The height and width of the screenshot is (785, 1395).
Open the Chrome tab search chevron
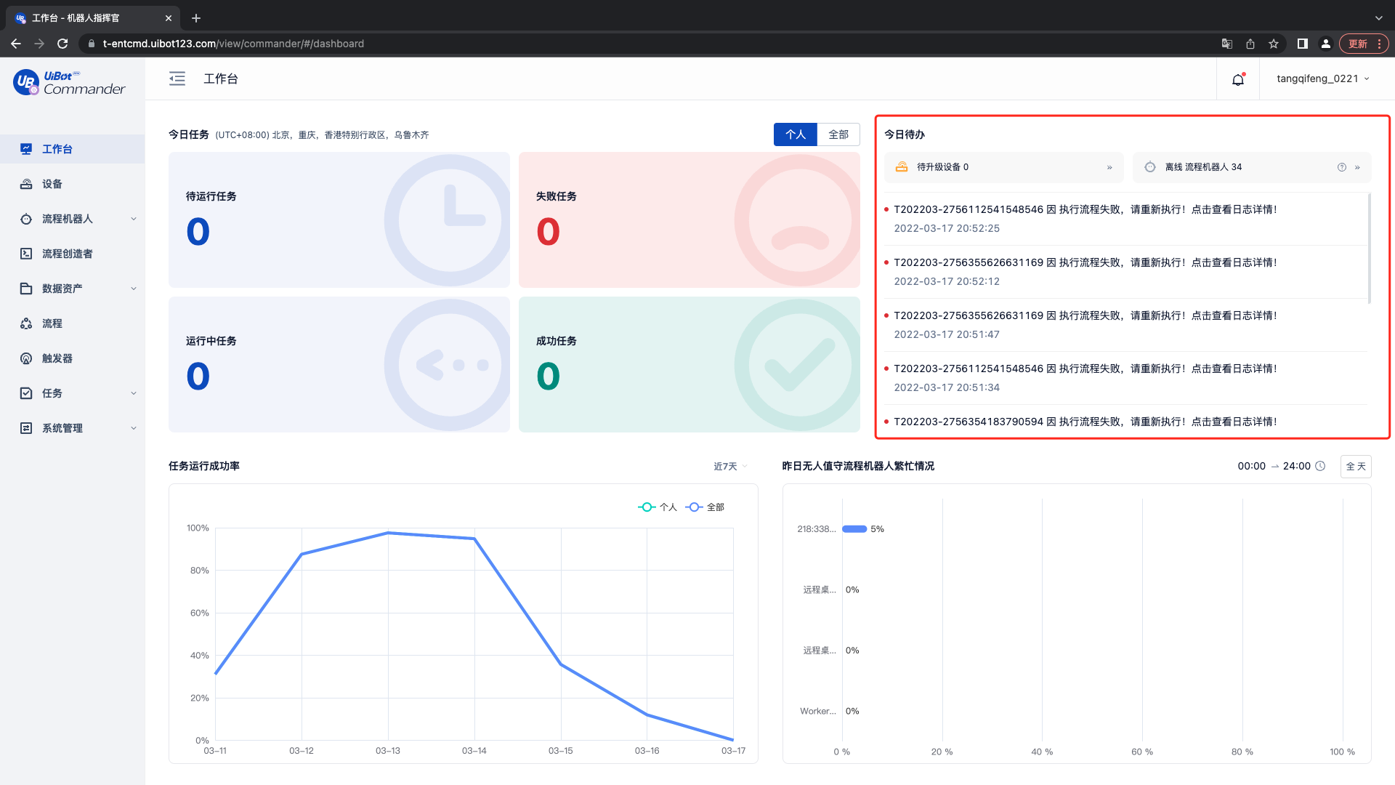(1378, 18)
